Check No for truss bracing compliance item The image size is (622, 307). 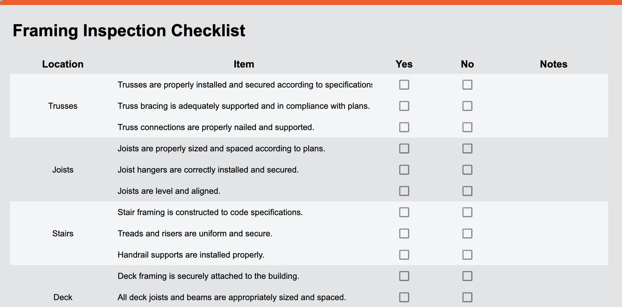pos(467,106)
